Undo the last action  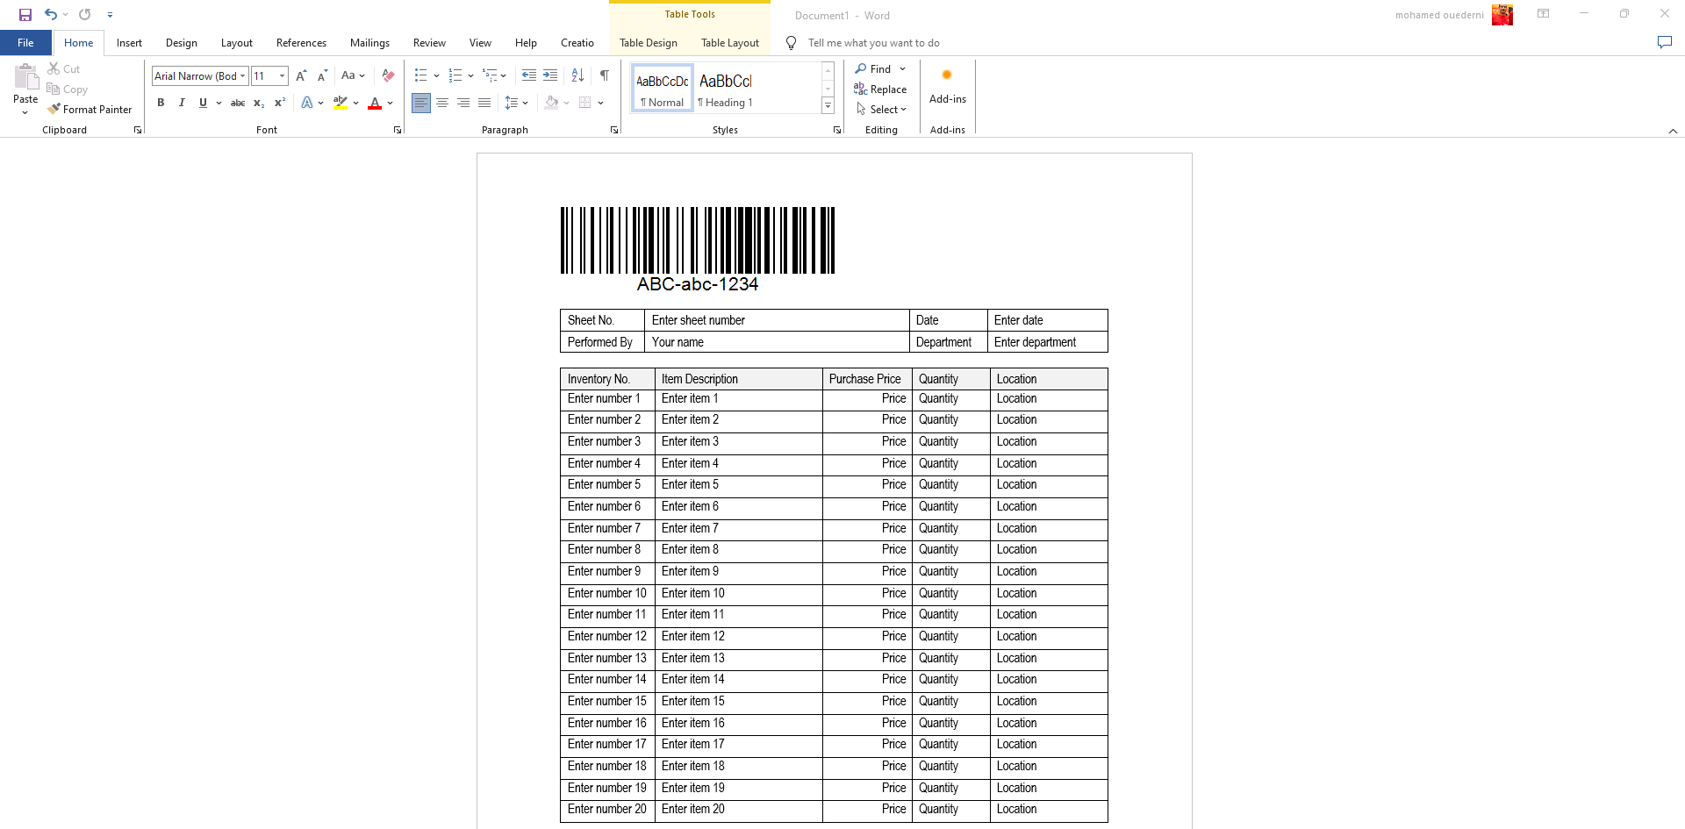coord(51,15)
